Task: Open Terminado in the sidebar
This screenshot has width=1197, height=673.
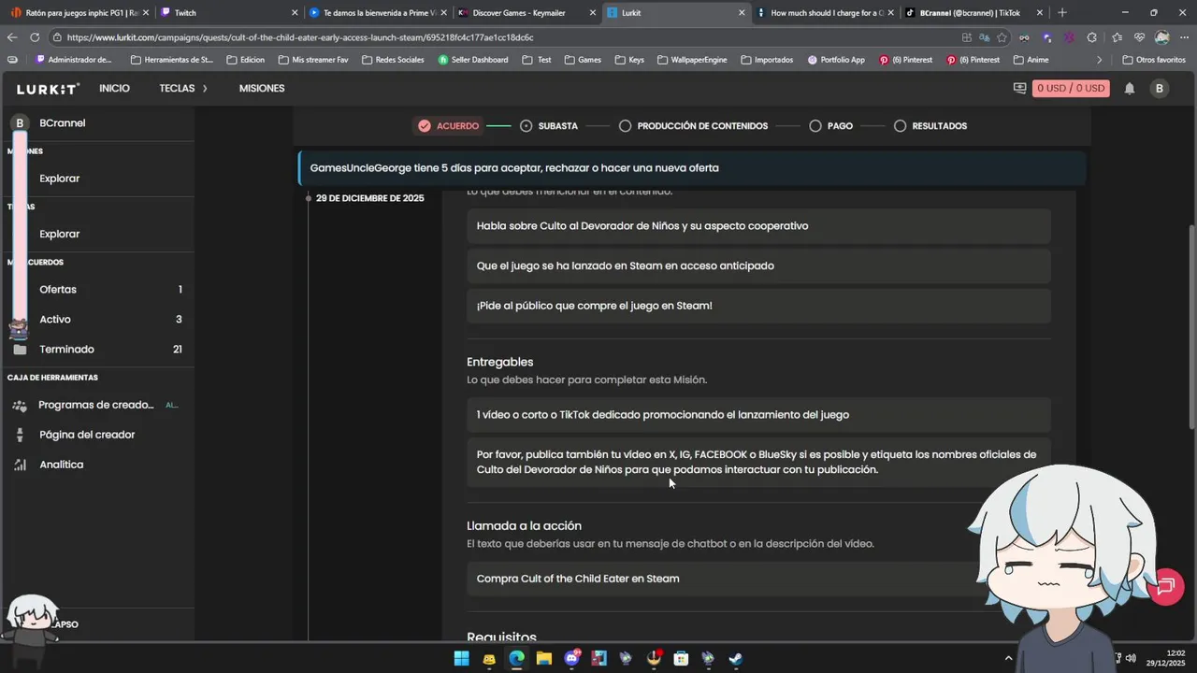Action: (97, 350)
